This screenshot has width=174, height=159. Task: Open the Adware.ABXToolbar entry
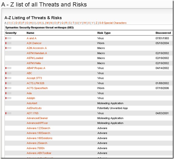(39, 153)
